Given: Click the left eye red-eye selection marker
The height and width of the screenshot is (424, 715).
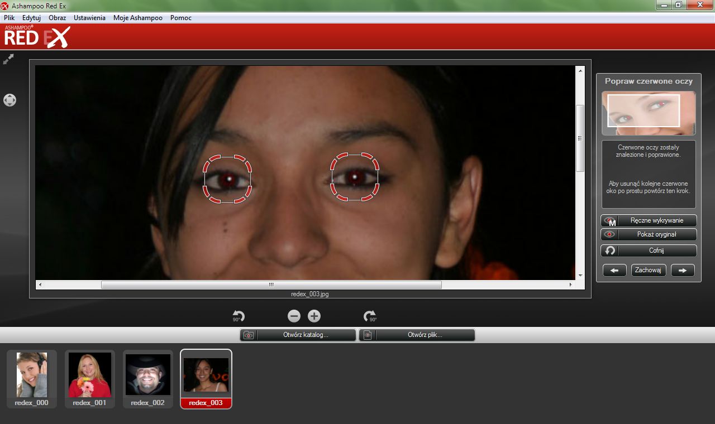Looking at the screenshot, I should (227, 179).
